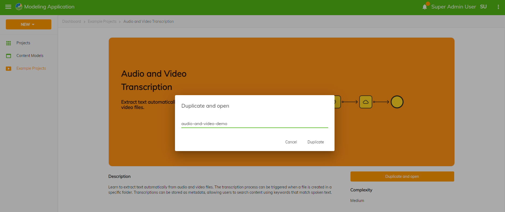Image resolution: width=505 pixels, height=212 pixels.
Task: Click the Super Admin User name
Action: [x=453, y=7]
